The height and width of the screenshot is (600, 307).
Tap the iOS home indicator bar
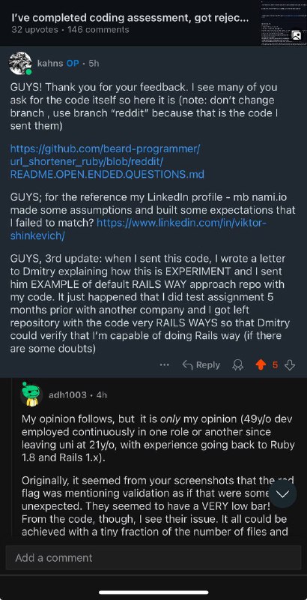click(x=153, y=592)
